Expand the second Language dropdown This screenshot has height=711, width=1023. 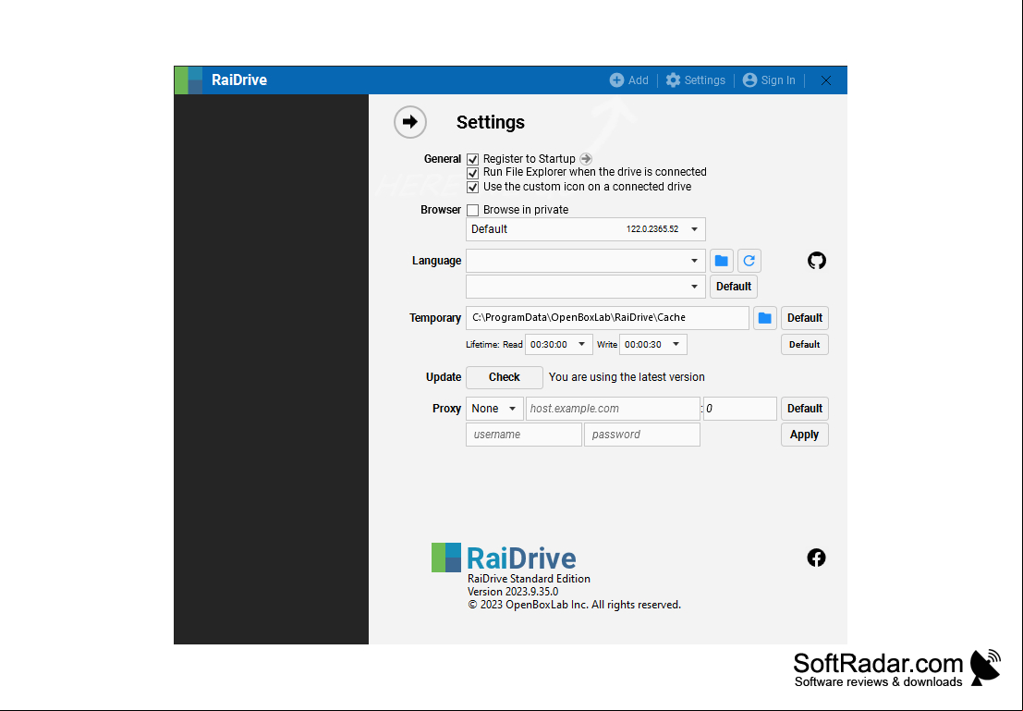point(585,287)
